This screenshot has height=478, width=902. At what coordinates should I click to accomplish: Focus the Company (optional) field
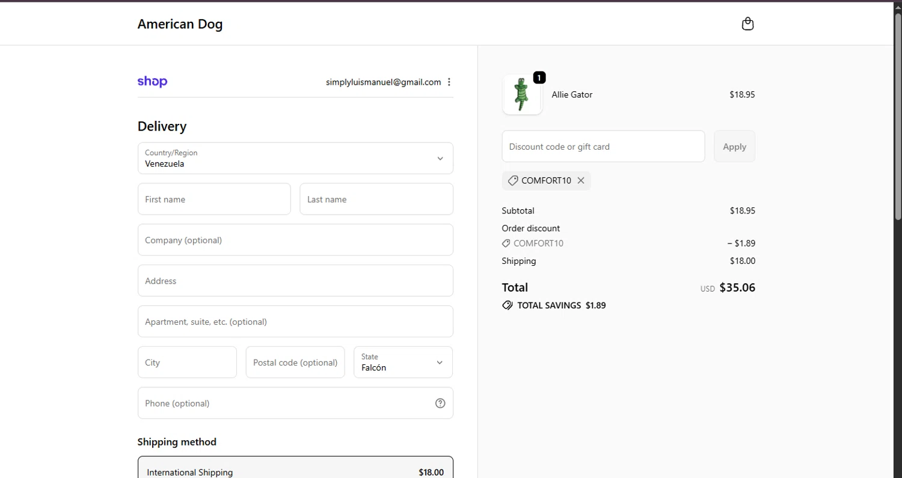[x=295, y=240]
